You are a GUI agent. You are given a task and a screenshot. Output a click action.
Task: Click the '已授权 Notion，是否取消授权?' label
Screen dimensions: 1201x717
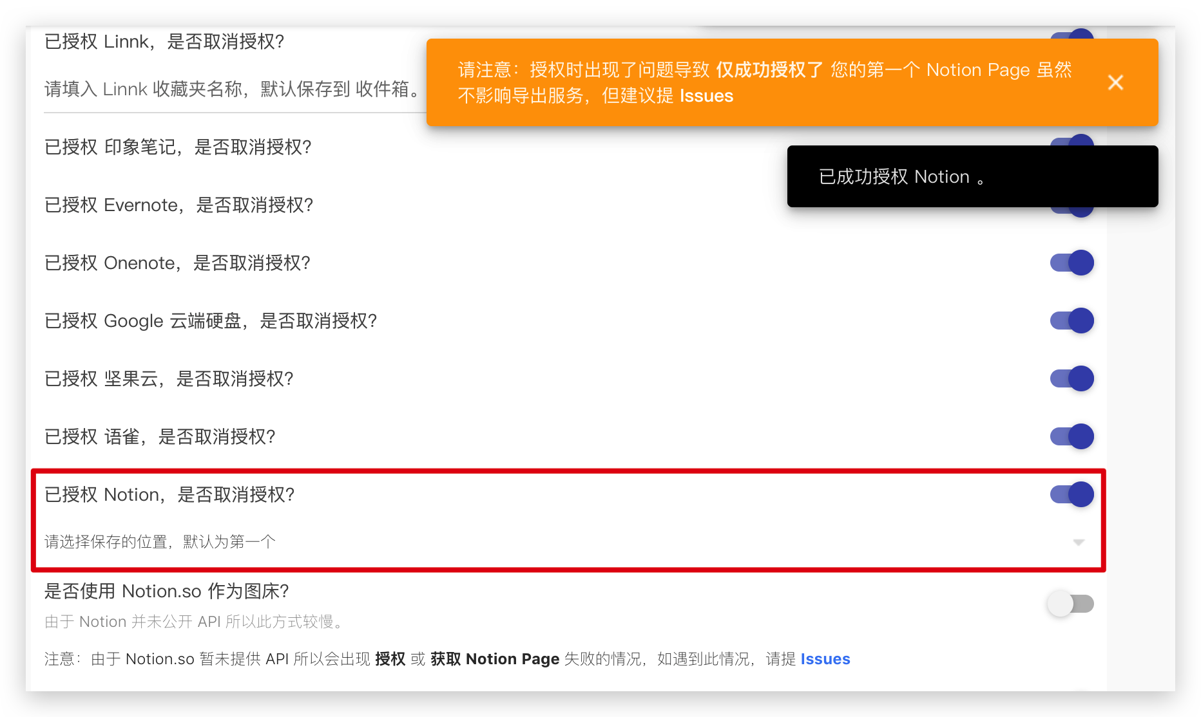[x=169, y=495]
